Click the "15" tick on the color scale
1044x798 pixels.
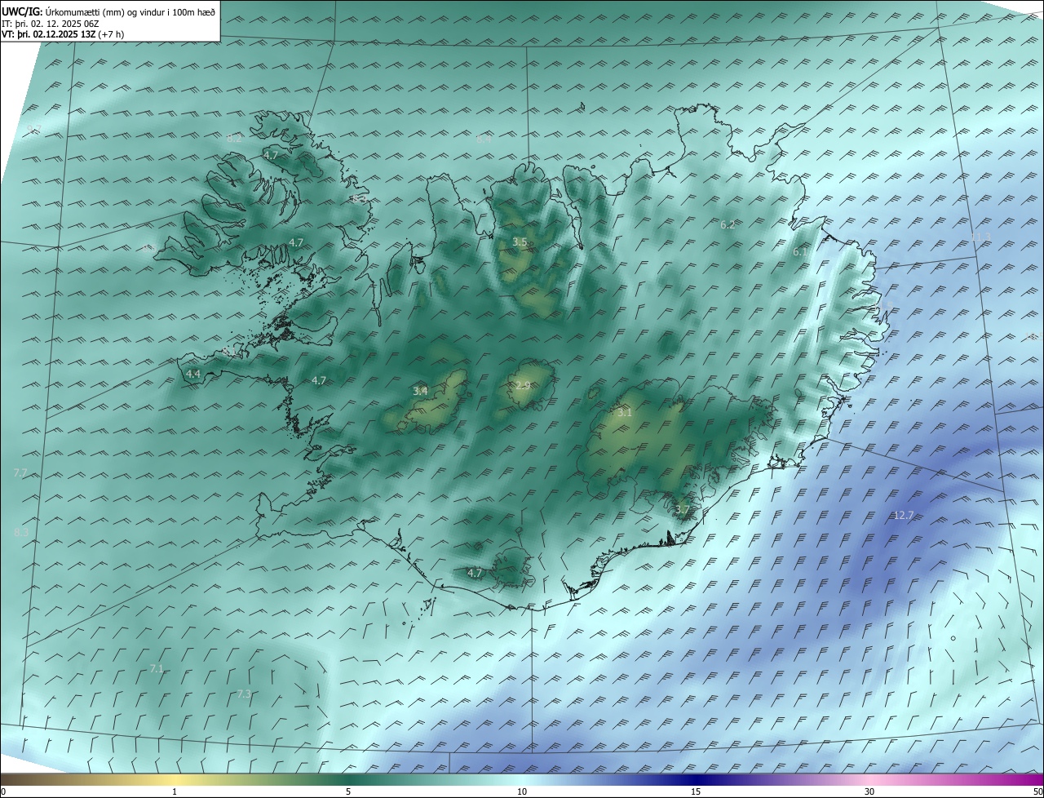coord(696,791)
